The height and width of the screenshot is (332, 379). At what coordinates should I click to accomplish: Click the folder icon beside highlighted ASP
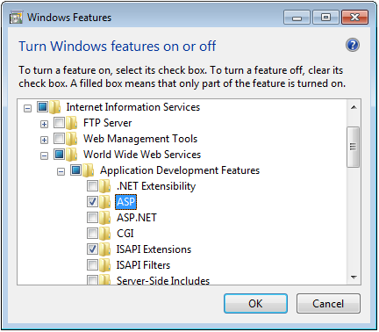[105, 202]
